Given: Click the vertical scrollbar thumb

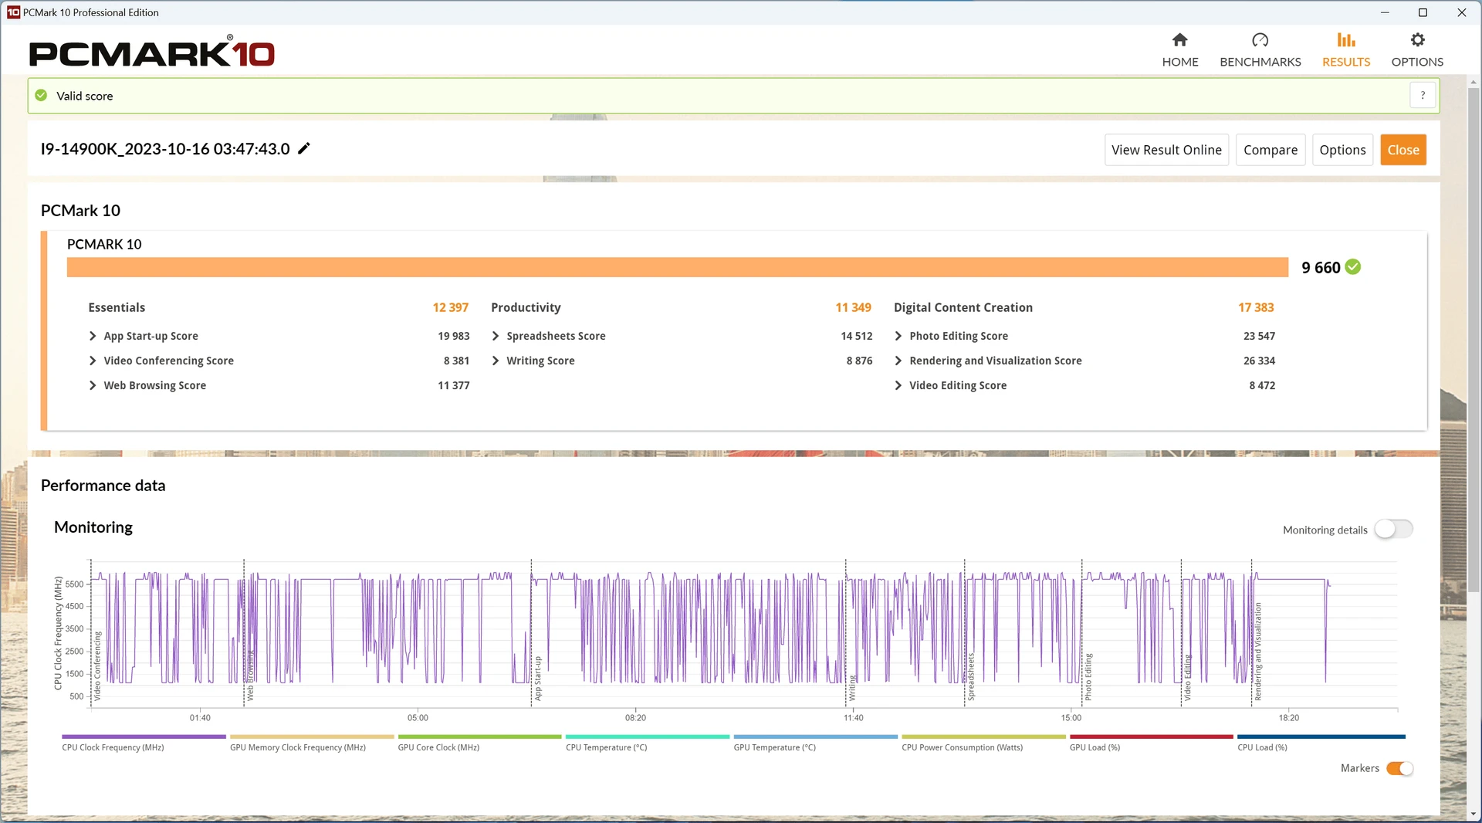Looking at the screenshot, I should 1474,340.
